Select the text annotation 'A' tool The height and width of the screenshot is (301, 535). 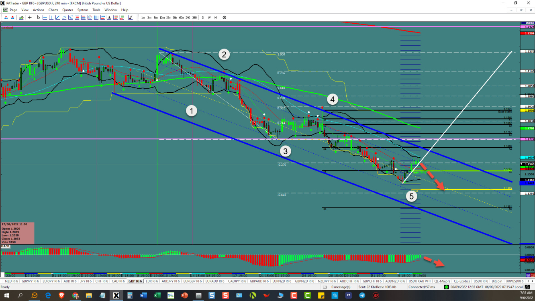pyautogui.click(x=109, y=17)
